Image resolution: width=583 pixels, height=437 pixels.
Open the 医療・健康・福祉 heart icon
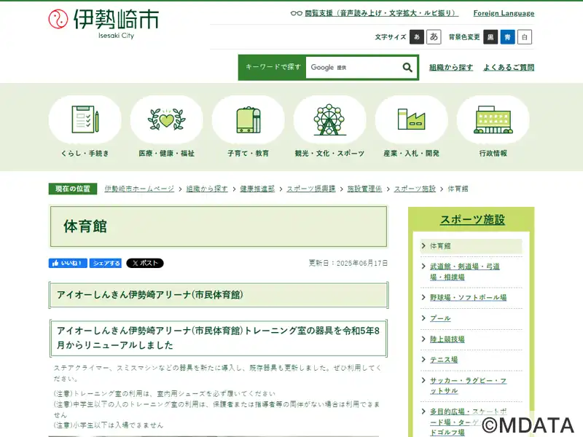tap(167, 120)
